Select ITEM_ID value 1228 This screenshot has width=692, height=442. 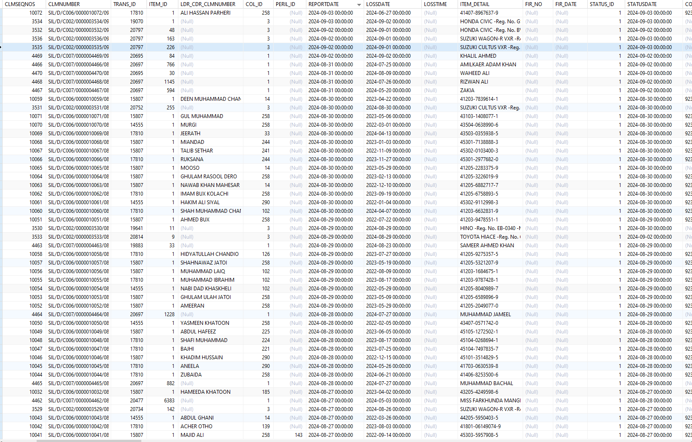pos(162,314)
